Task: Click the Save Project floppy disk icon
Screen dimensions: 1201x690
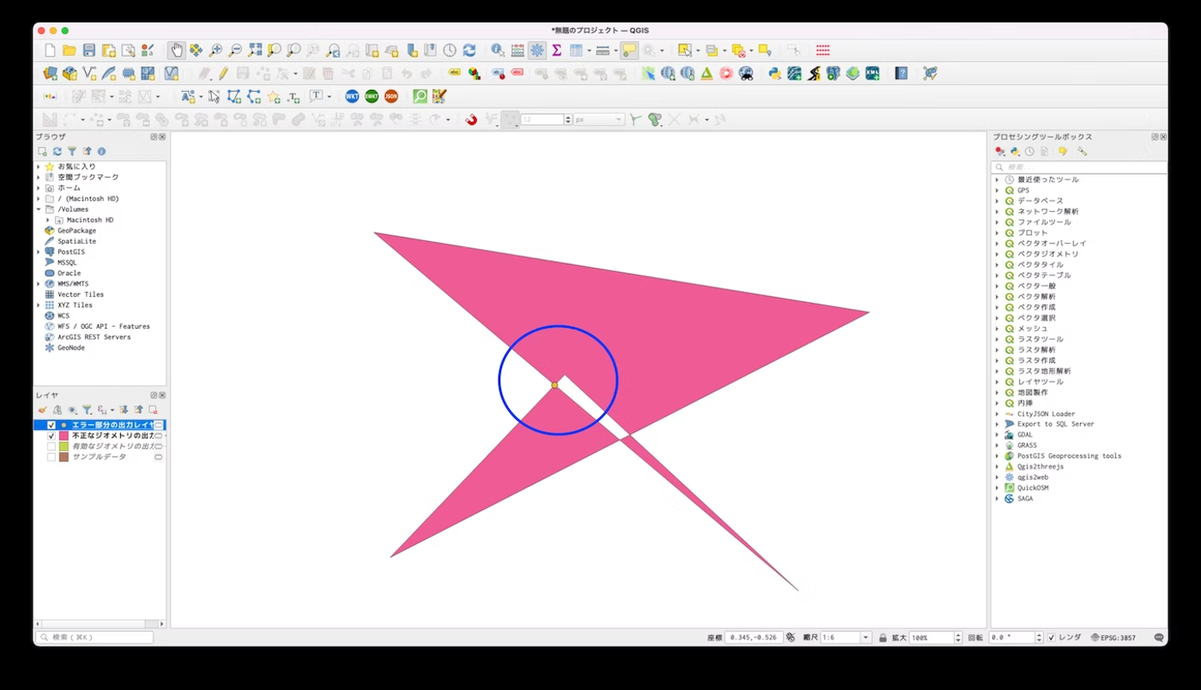Action: coord(89,51)
